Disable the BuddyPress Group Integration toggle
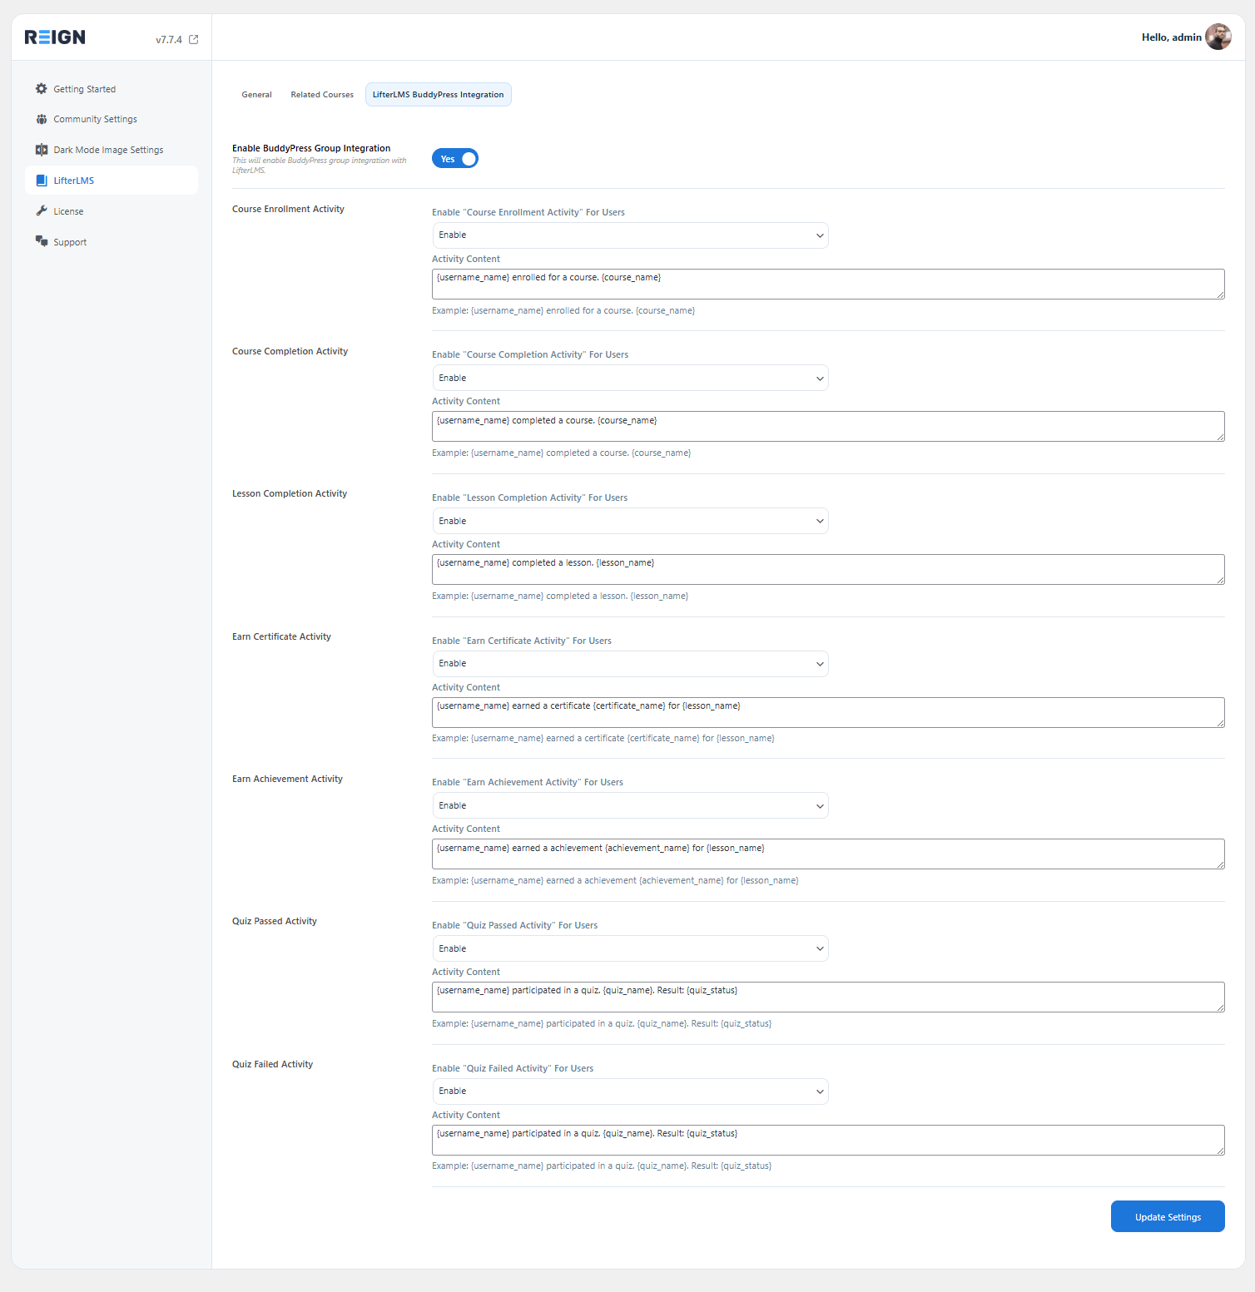 point(455,159)
